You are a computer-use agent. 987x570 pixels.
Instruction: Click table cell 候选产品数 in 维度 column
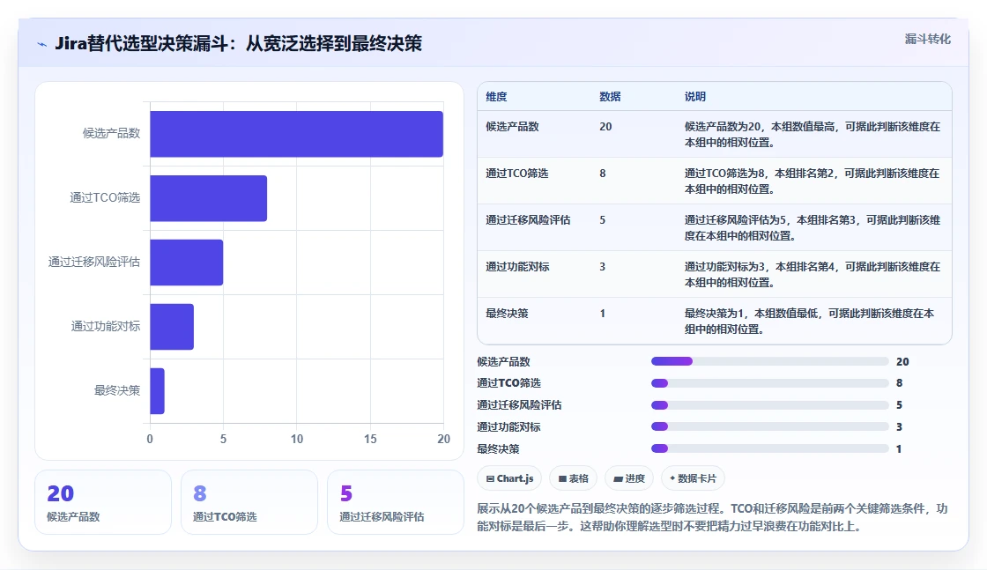512,127
